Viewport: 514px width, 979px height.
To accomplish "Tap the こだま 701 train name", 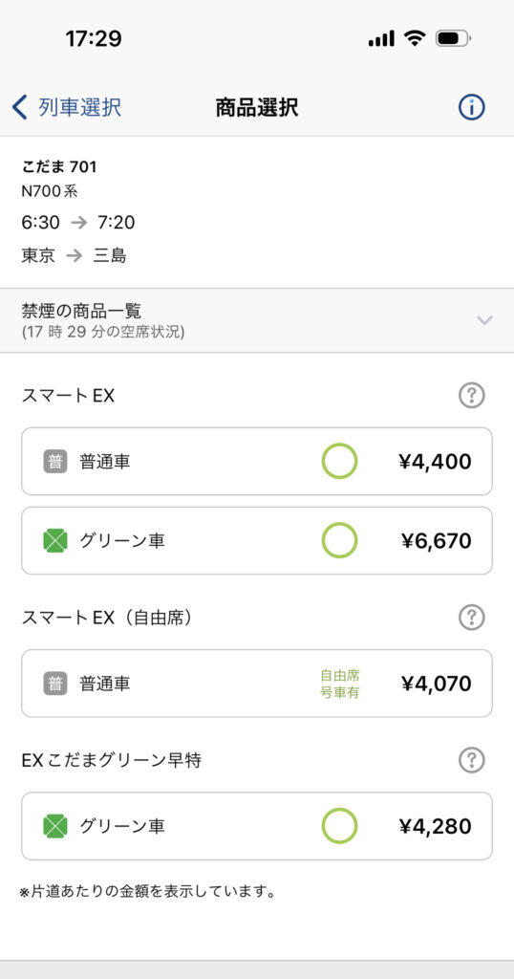I will click(x=59, y=166).
